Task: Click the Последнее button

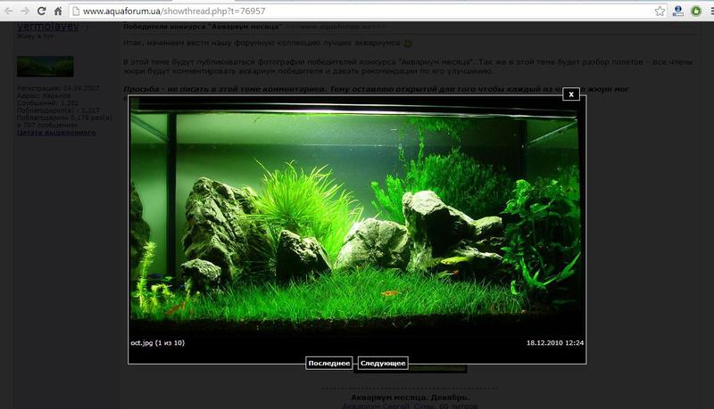Action: (x=329, y=363)
